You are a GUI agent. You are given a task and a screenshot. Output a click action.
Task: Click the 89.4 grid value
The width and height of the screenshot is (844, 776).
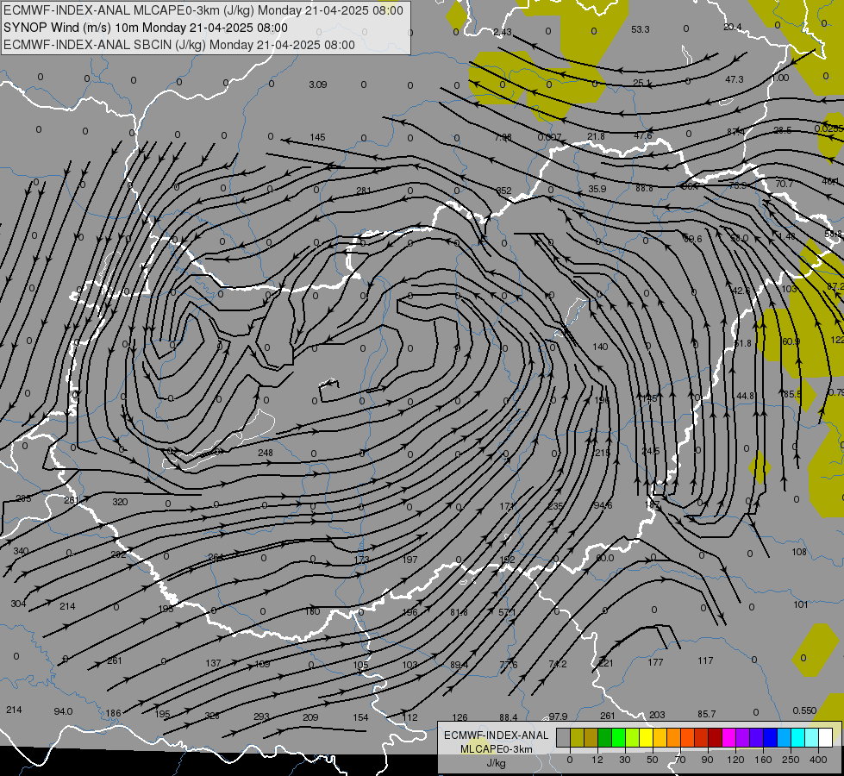[x=460, y=665]
